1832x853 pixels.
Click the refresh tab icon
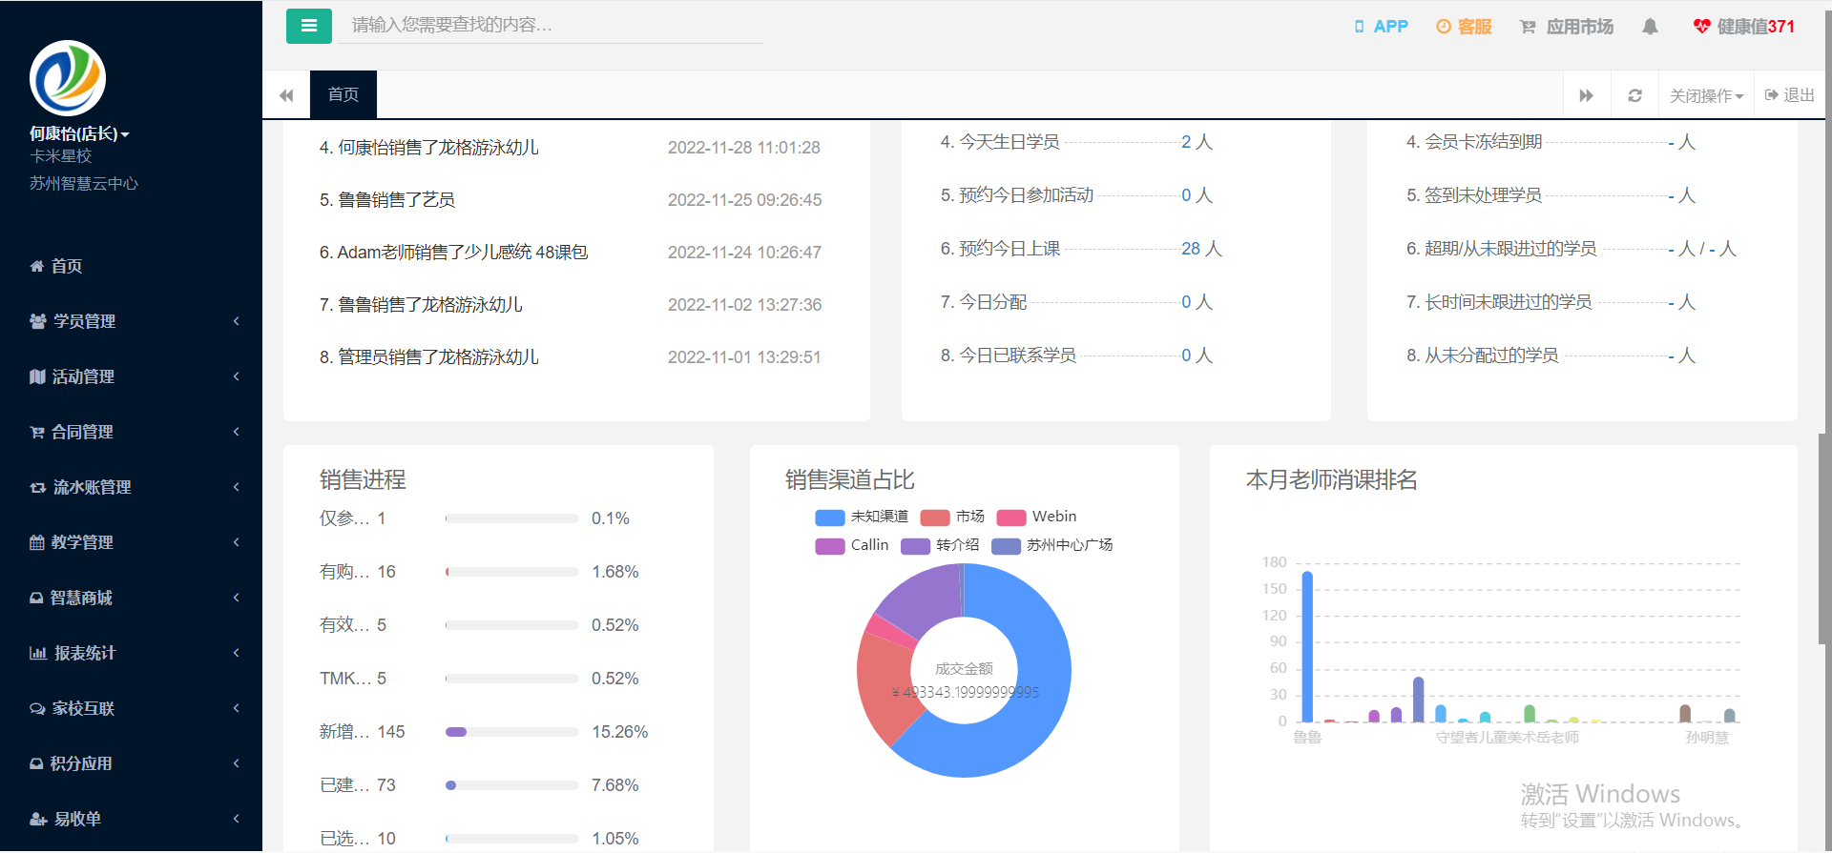(x=1634, y=95)
